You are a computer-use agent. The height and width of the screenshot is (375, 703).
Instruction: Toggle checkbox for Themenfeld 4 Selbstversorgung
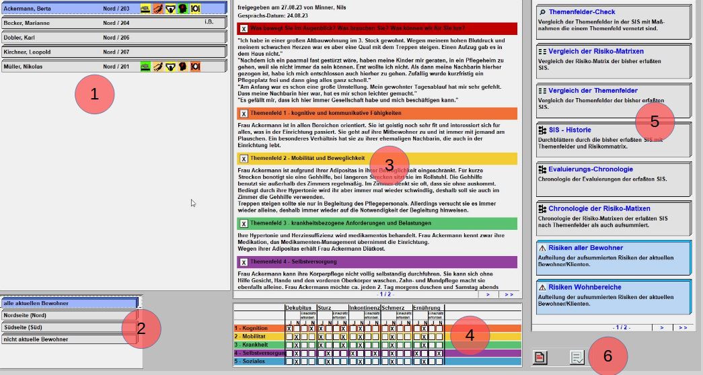pos(244,262)
